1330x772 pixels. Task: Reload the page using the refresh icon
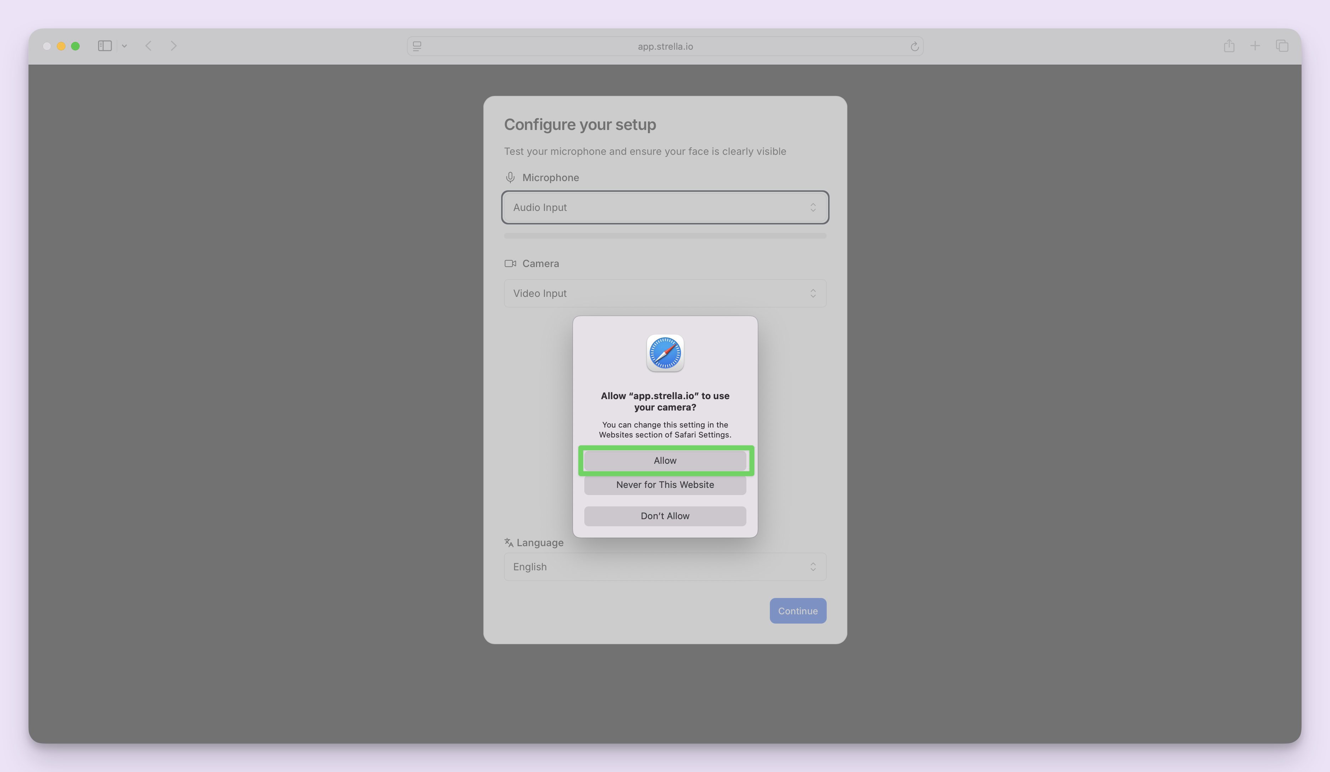point(915,47)
